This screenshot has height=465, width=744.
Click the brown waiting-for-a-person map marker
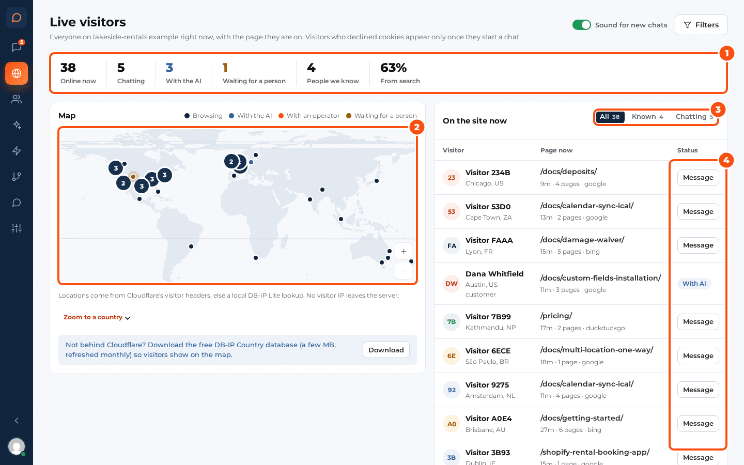click(x=133, y=177)
